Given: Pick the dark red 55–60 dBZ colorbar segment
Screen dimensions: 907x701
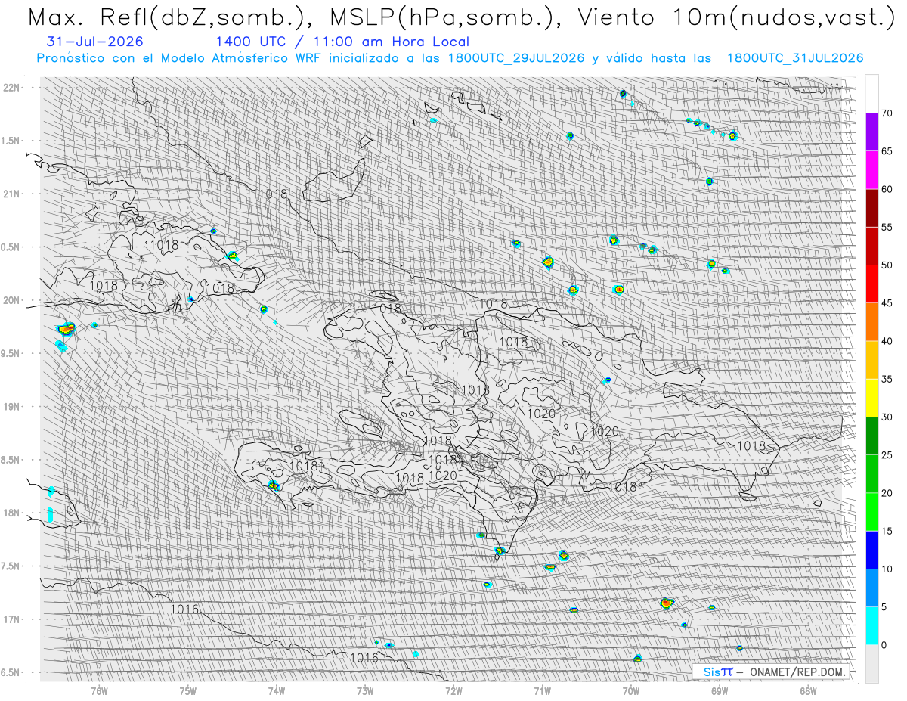Looking at the screenshot, I should [x=871, y=208].
